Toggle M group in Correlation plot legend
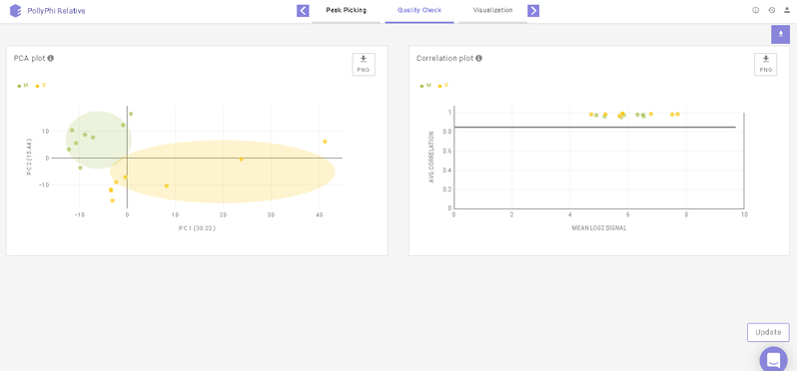 [x=425, y=86]
